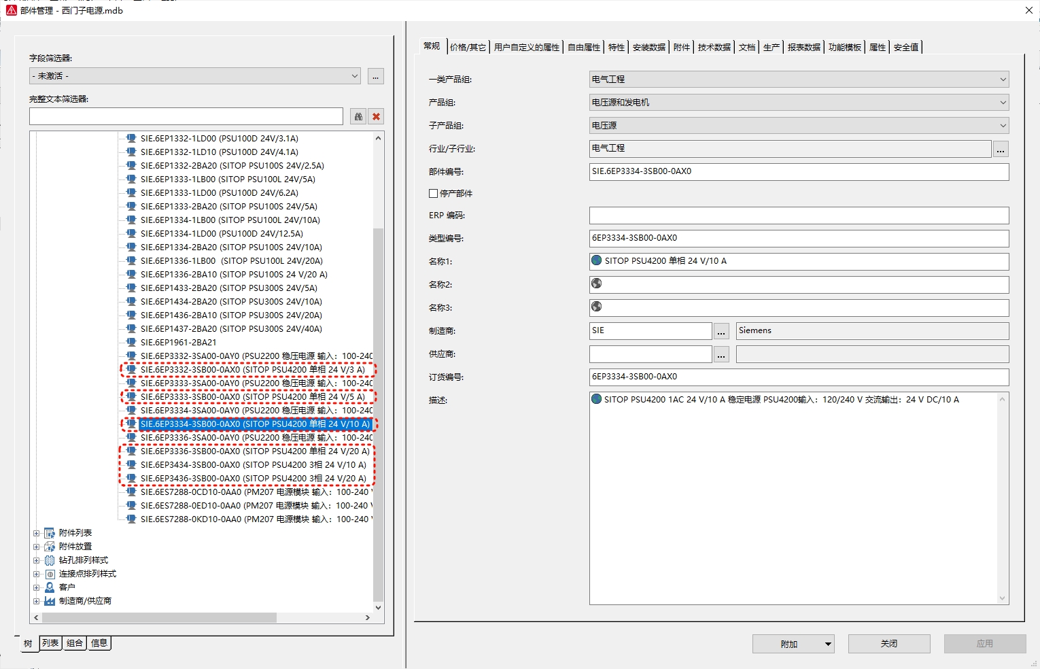
Task: Switch to the 列表 tab at bottom left
Action: coord(50,643)
